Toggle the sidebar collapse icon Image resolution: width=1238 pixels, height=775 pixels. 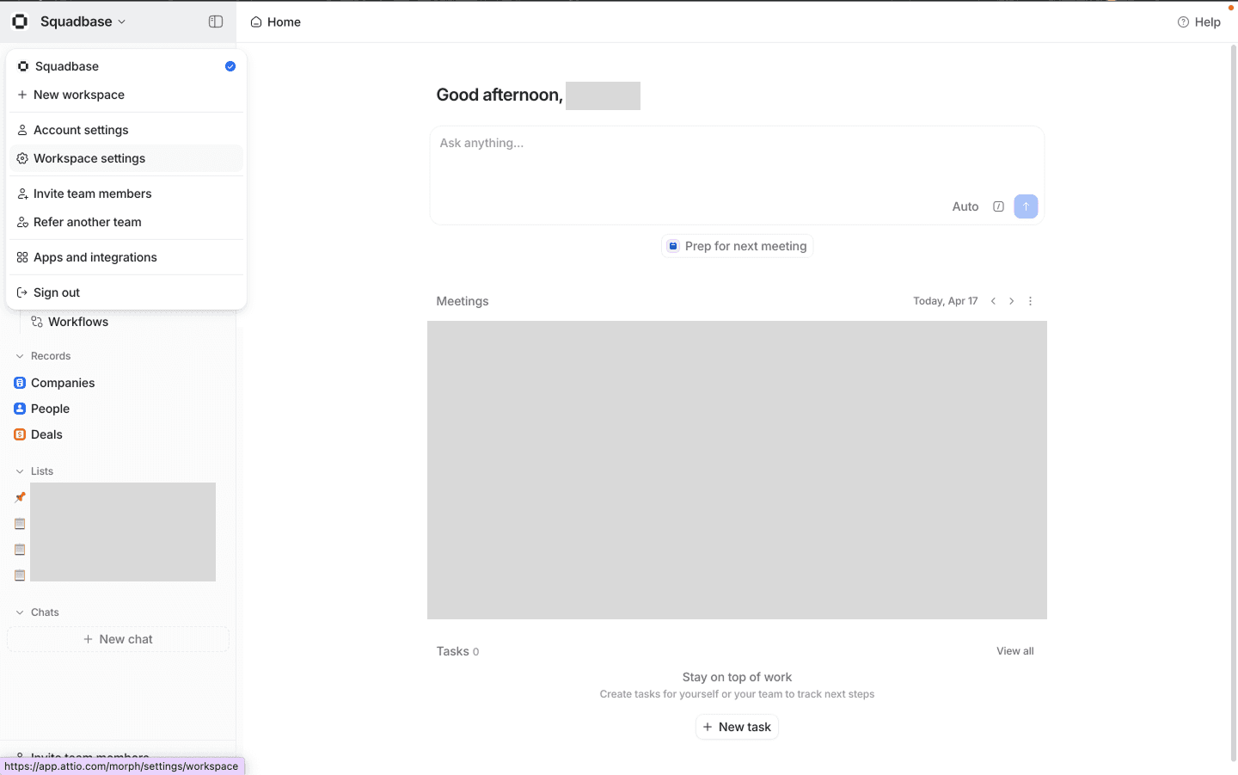point(216,22)
